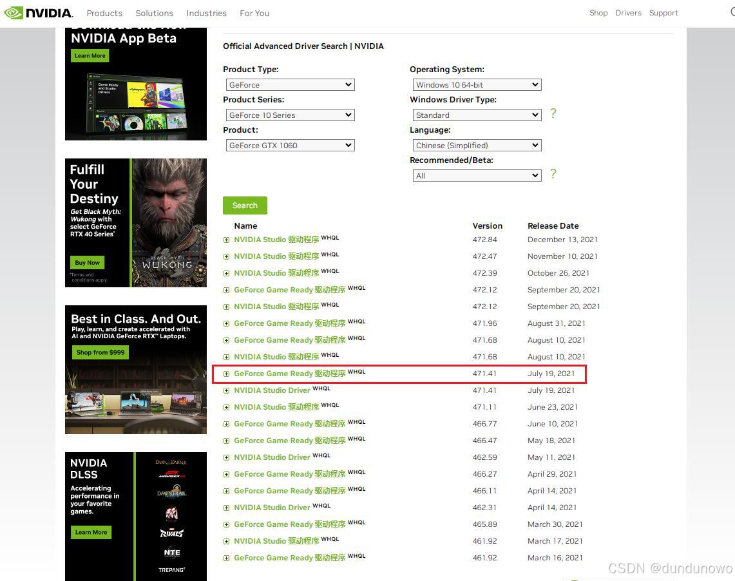
Task: Expand plus icon for Game Ready 461.92 row
Action: click(226, 558)
